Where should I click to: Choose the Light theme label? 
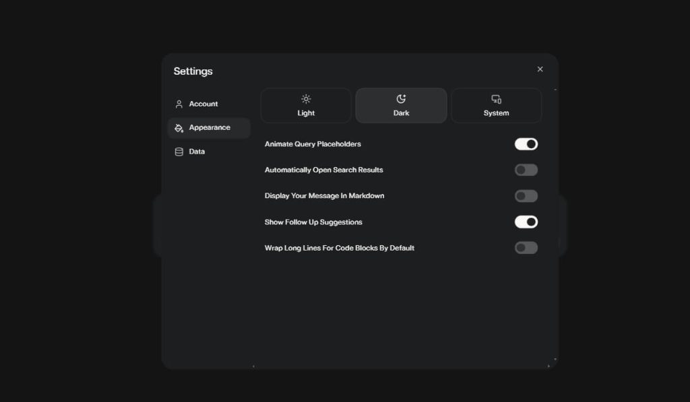tap(306, 113)
